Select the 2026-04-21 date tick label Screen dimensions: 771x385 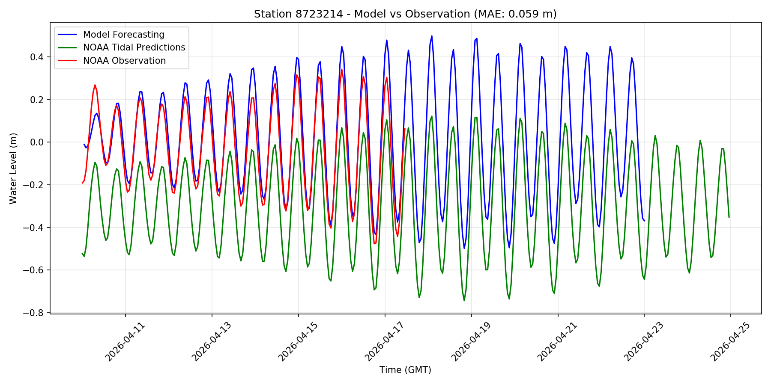(557, 342)
